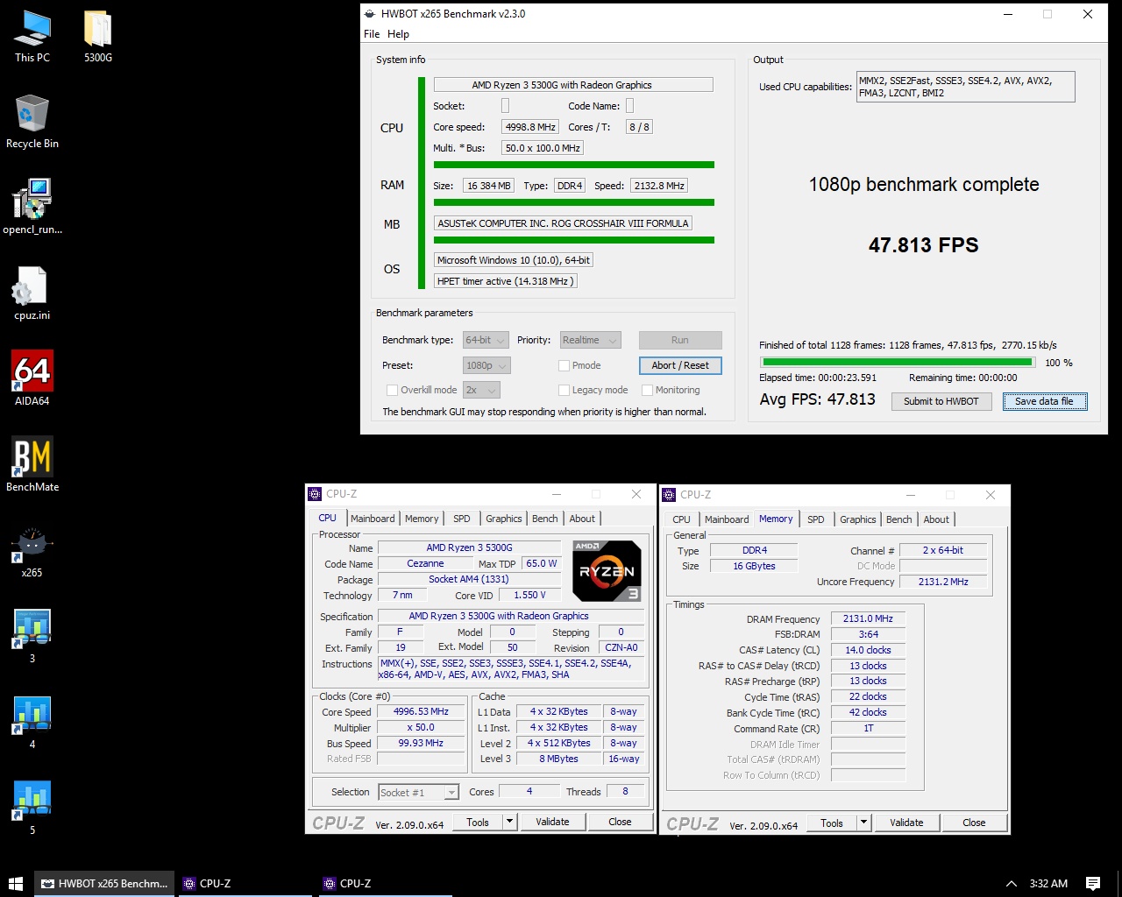This screenshot has width=1122, height=897.
Task: Select the cpuz.ini file icon
Action: (x=32, y=294)
